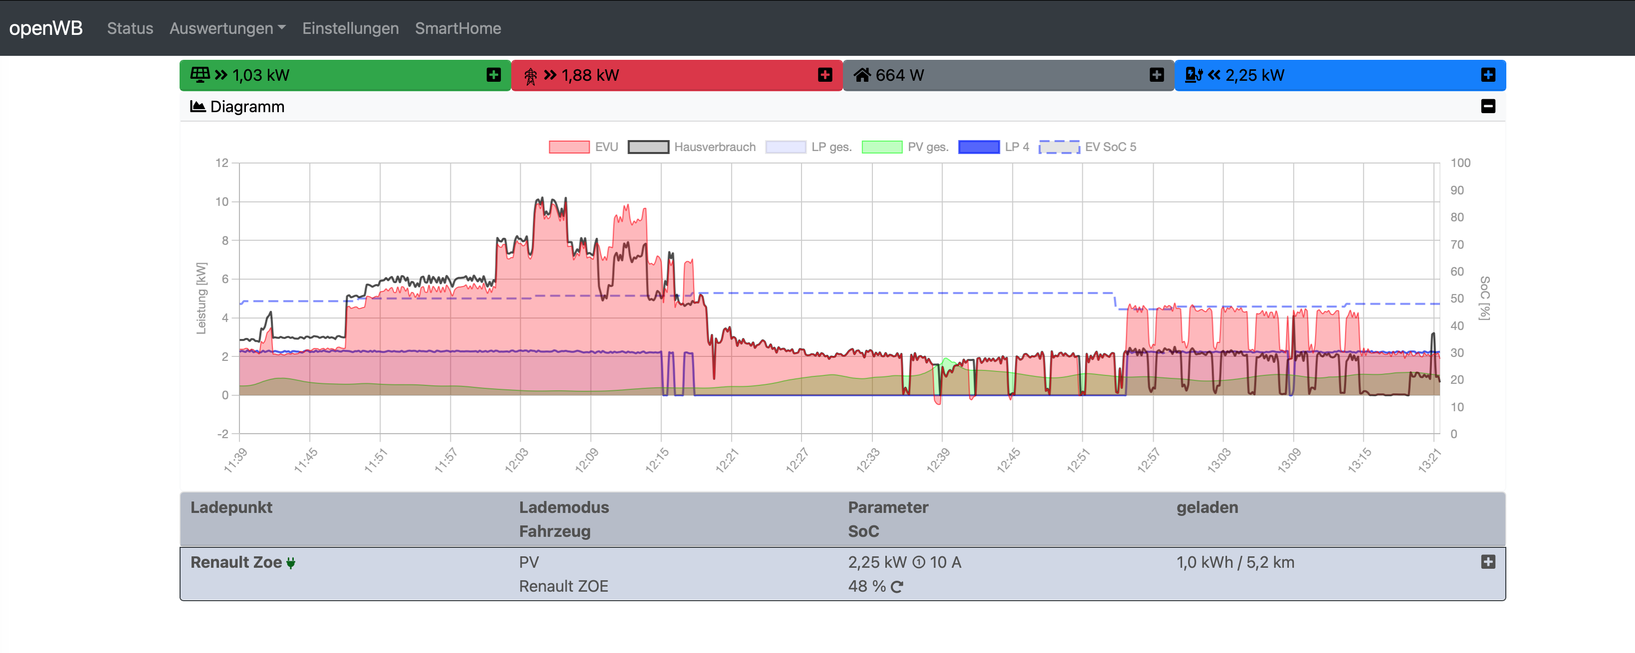Expand the green PV power panel
Viewport: 1635px width, 653px height.
493,75
